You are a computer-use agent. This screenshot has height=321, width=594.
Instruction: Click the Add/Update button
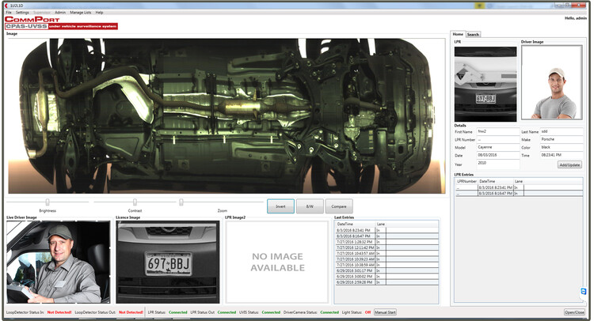point(569,164)
